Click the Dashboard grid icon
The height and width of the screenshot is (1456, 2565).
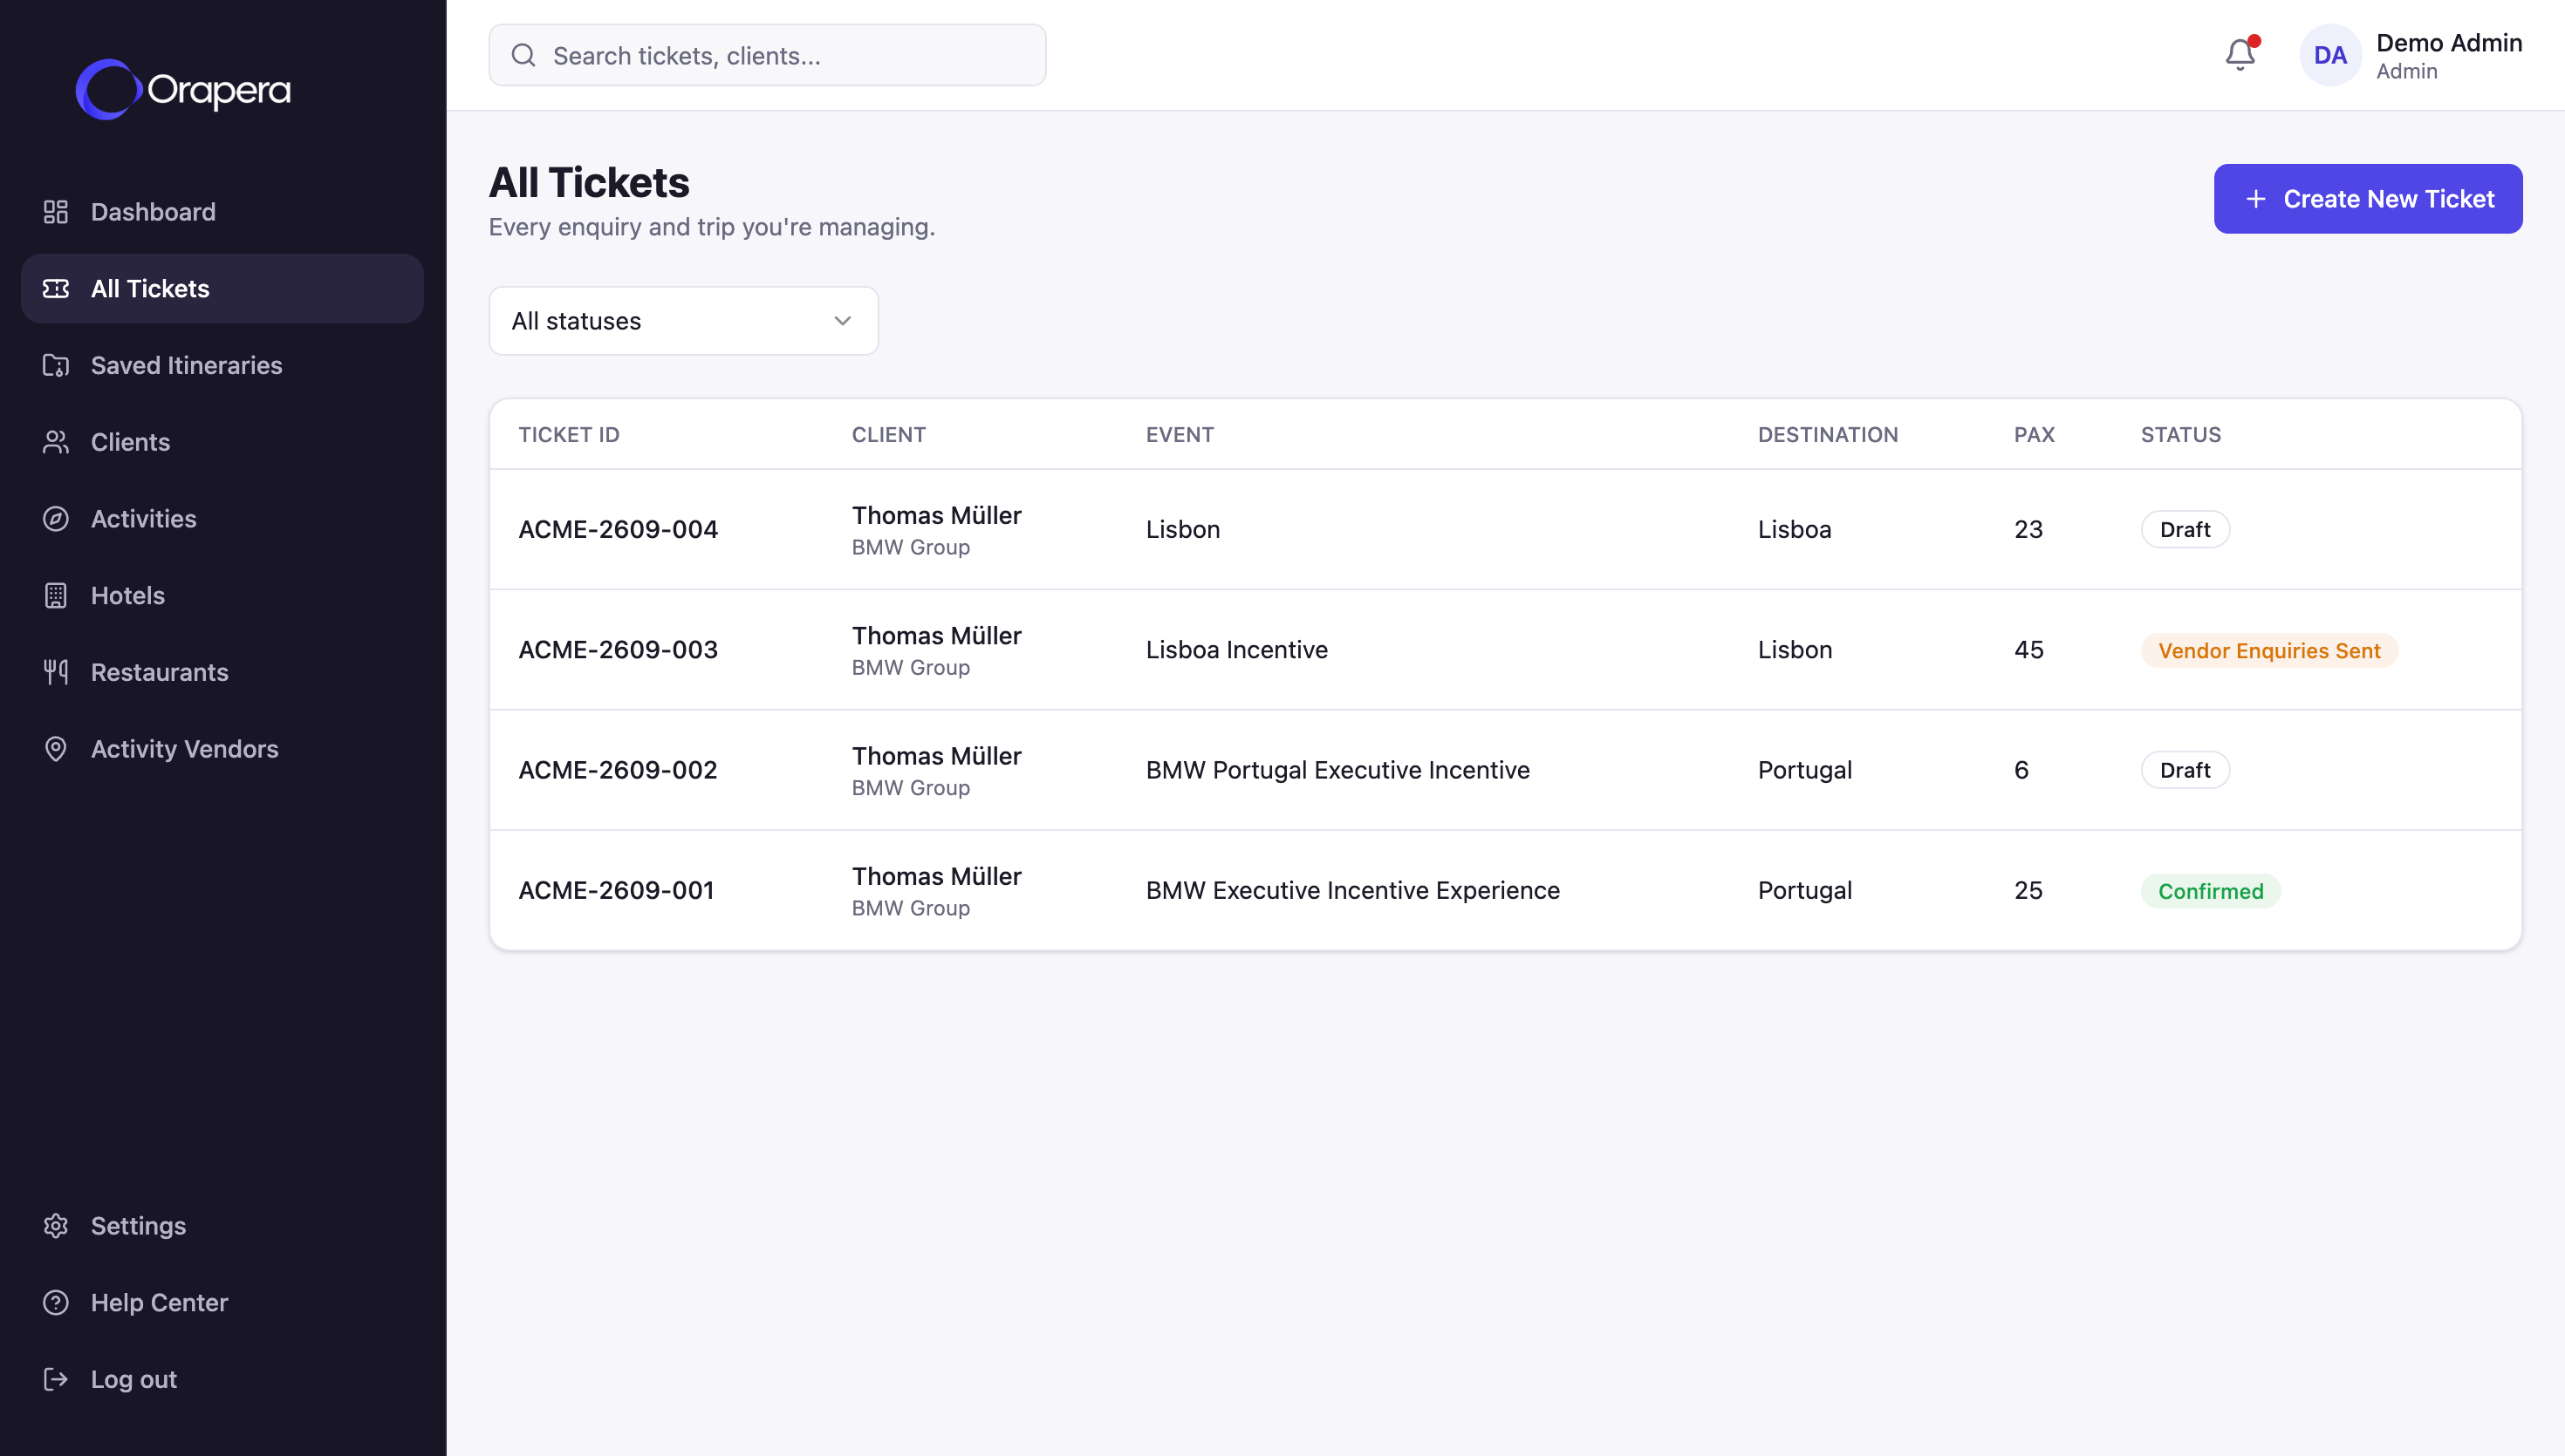[x=56, y=212]
